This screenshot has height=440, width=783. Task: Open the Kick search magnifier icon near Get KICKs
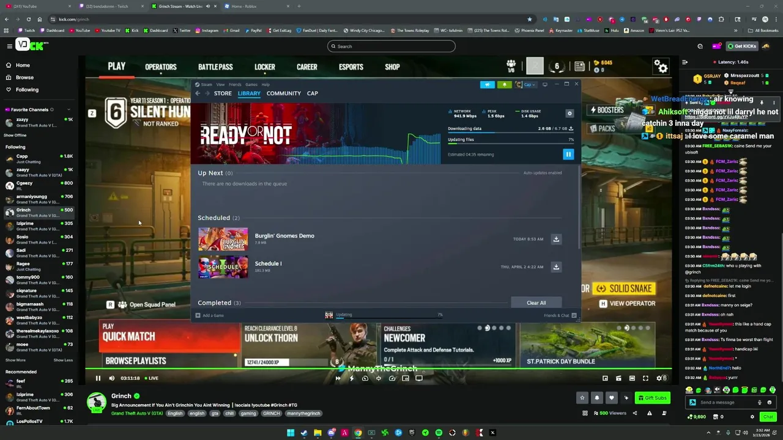pos(700,46)
